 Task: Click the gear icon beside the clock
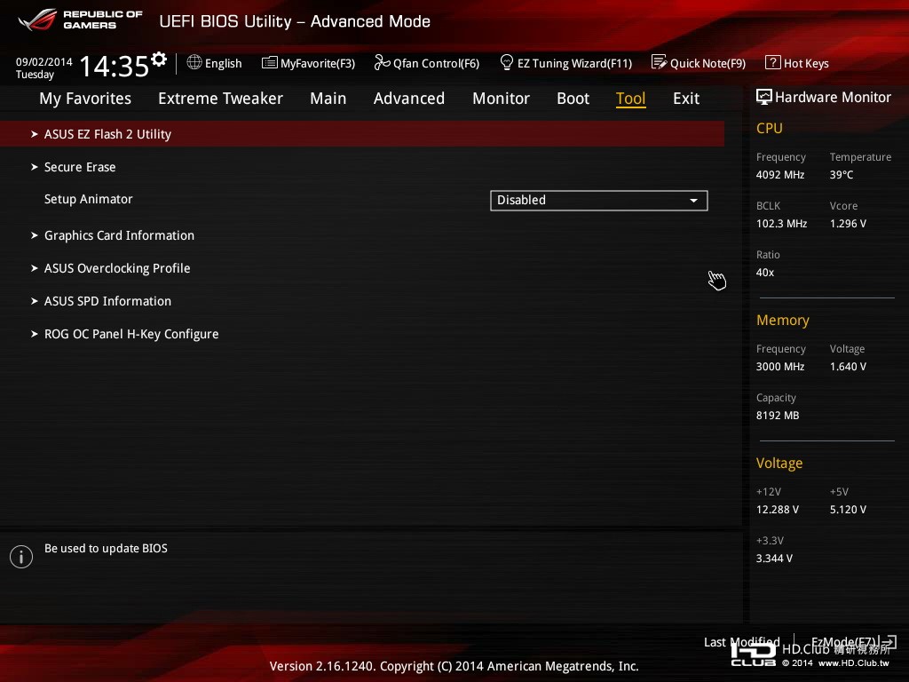(x=159, y=59)
